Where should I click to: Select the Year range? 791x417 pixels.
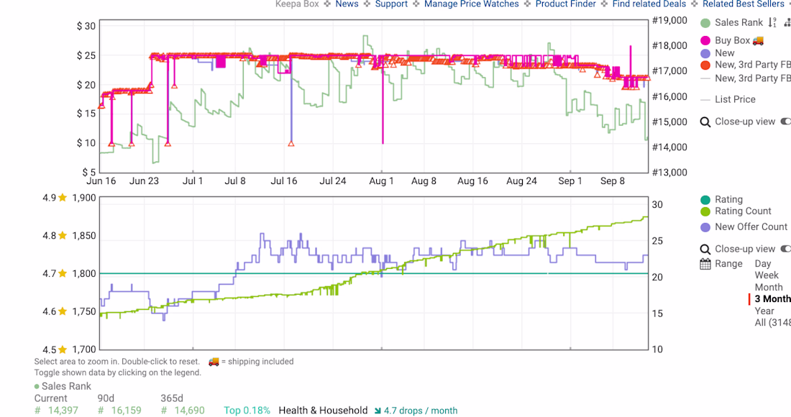(x=764, y=311)
